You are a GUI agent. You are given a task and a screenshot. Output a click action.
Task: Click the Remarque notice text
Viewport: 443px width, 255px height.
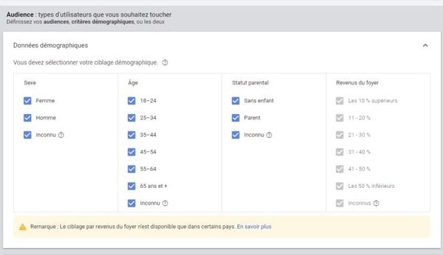click(x=133, y=227)
